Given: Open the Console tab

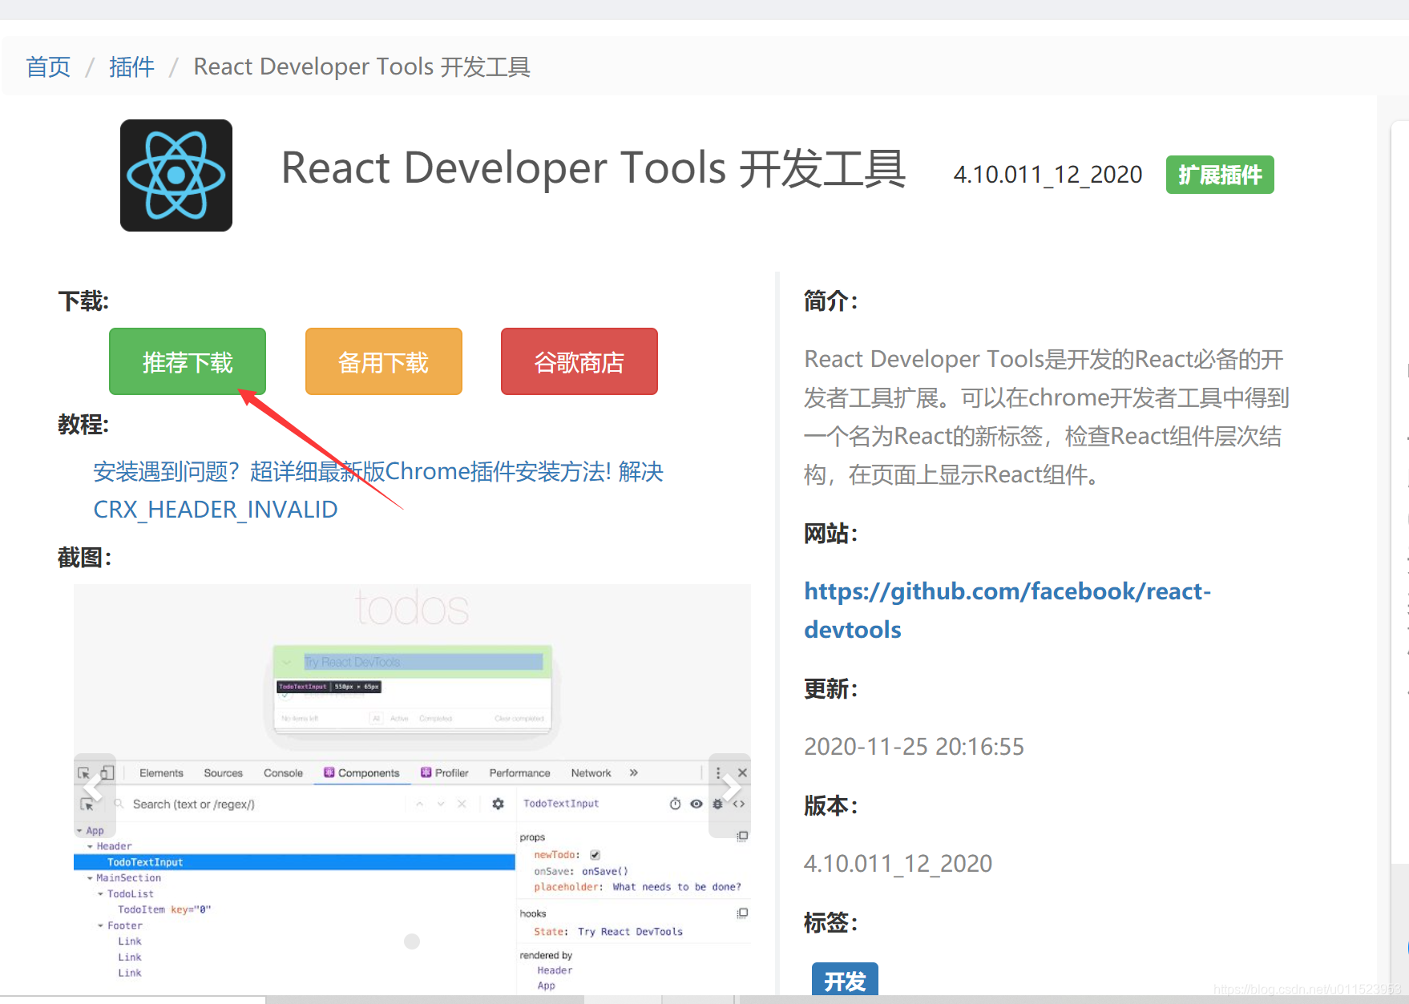Looking at the screenshot, I should coord(283,773).
